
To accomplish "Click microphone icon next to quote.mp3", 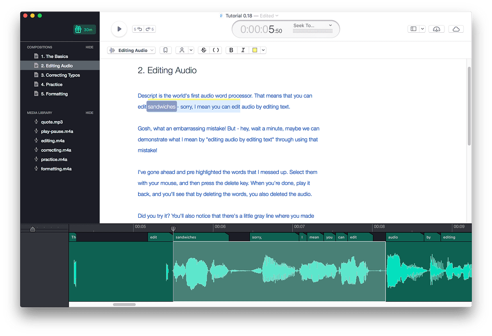I will [36, 122].
